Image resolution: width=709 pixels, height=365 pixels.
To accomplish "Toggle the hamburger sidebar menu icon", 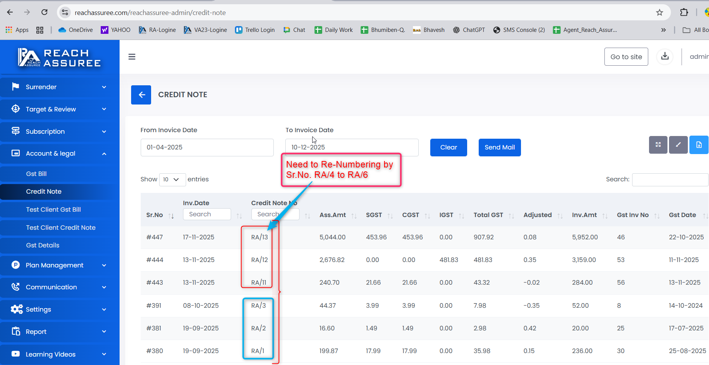I will tap(132, 57).
